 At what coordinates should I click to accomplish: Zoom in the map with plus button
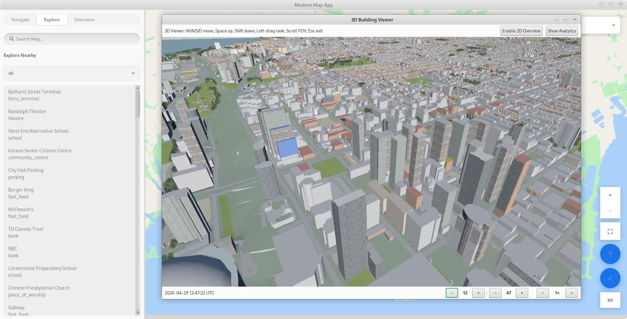point(610,195)
